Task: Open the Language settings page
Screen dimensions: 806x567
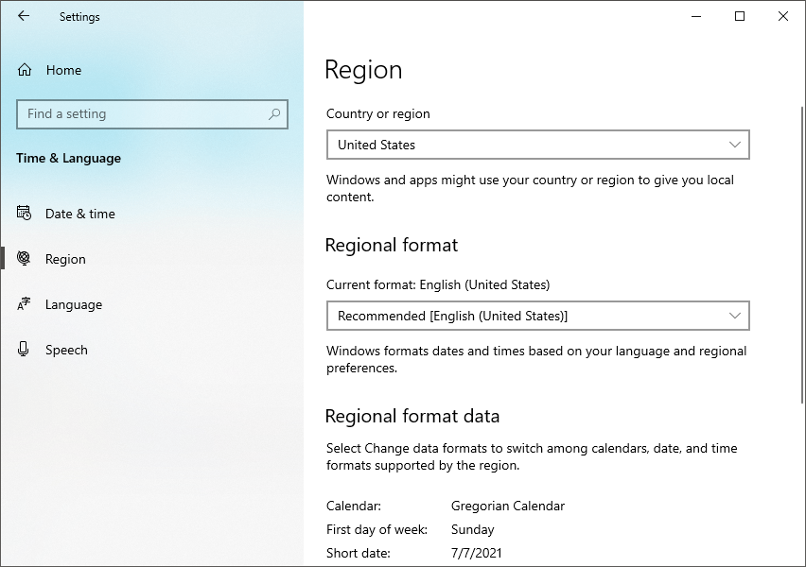Action: click(151, 304)
